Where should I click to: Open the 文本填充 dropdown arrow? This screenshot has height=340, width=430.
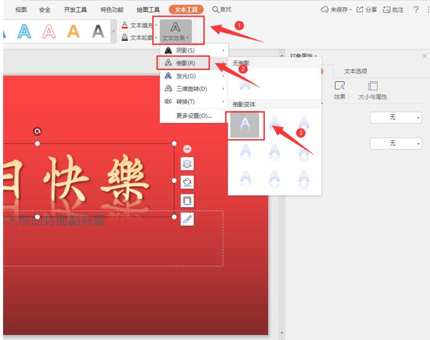coord(157,25)
